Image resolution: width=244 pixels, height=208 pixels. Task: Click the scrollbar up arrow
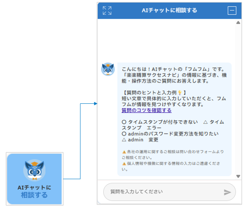[238, 23]
